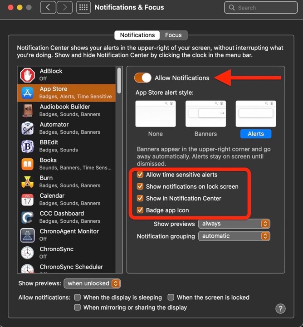Click the Burn app icon
303x327 pixels.
pos(27,182)
